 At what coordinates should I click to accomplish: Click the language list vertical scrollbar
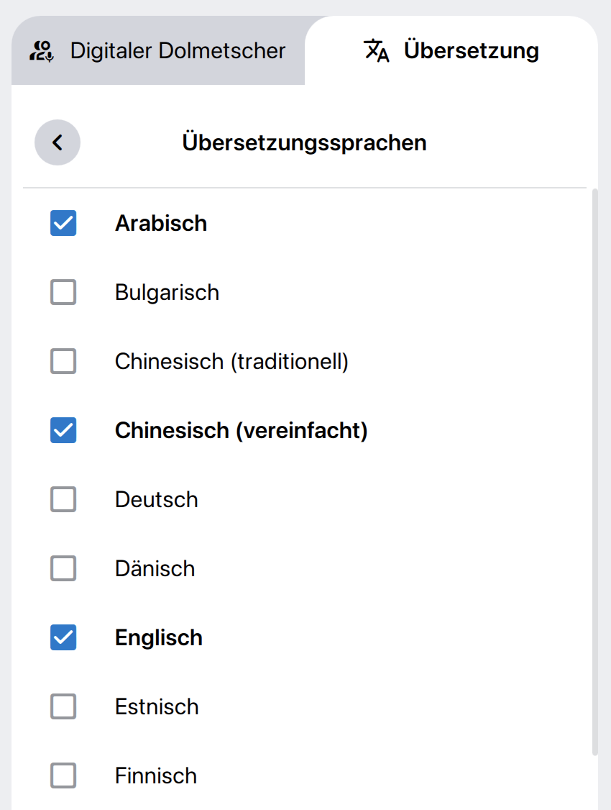pos(594,471)
